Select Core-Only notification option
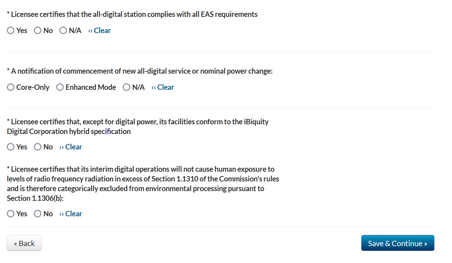The image size is (452, 263). coord(11,87)
